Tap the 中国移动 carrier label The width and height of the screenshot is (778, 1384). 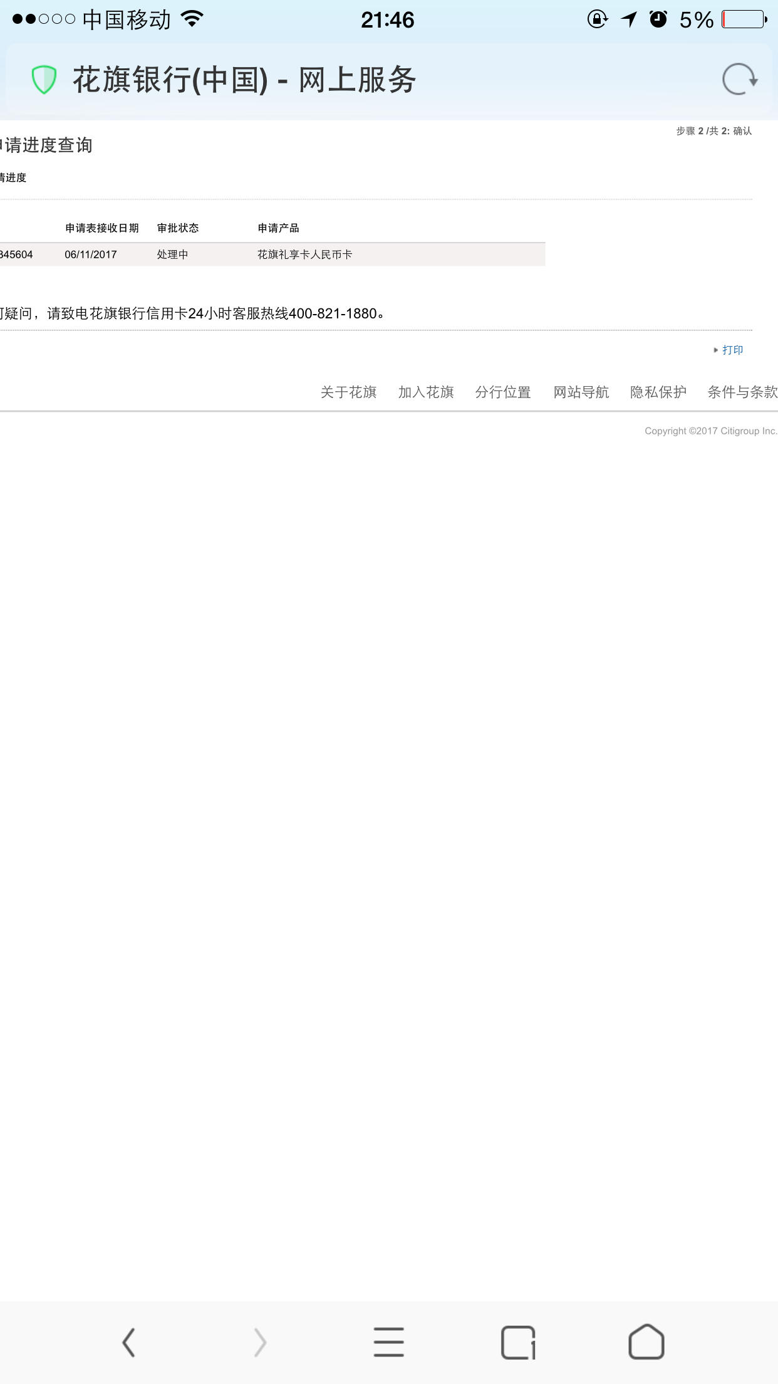[x=127, y=19]
